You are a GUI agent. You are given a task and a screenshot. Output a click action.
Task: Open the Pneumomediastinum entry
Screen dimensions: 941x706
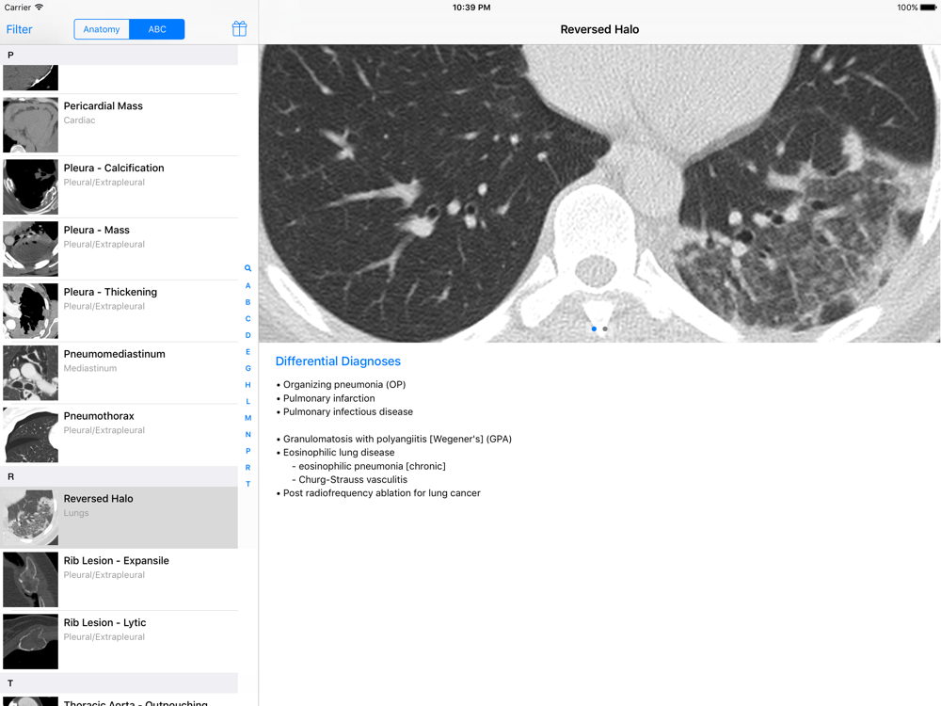[119, 373]
